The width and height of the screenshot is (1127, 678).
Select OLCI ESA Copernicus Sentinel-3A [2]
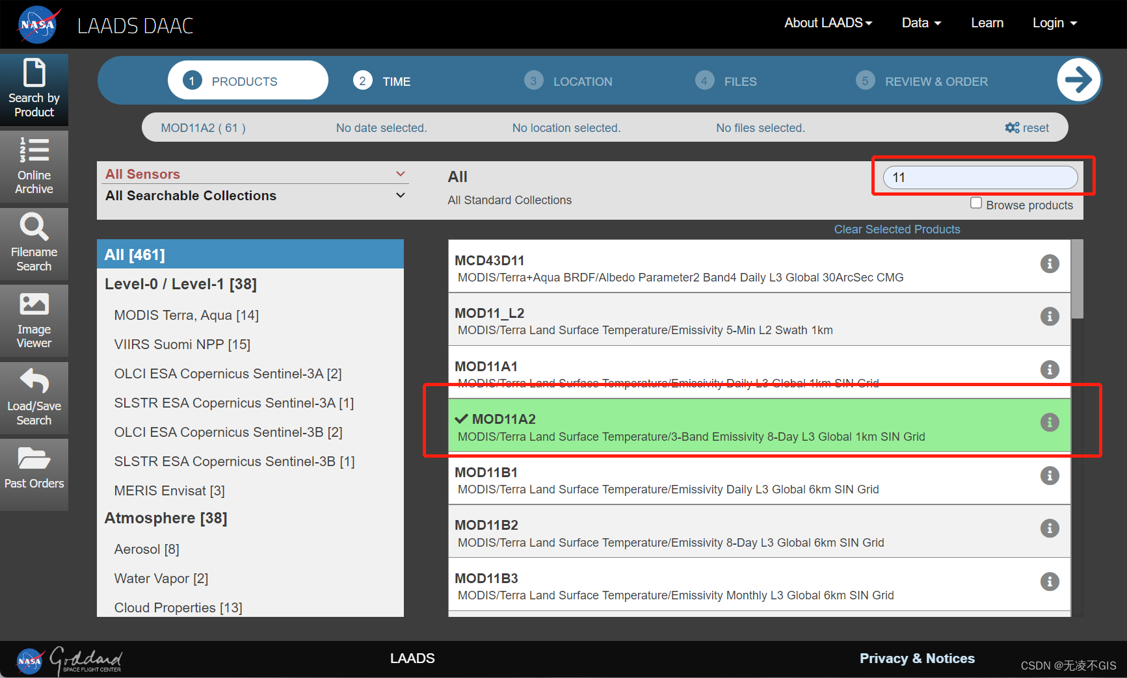pos(228,373)
